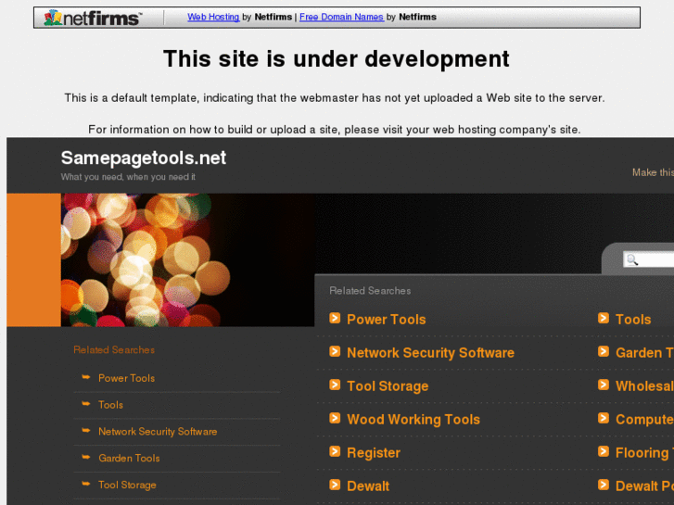This screenshot has width=674, height=505.
Task: Click arrow icon beside large Tools link
Action: (x=604, y=318)
